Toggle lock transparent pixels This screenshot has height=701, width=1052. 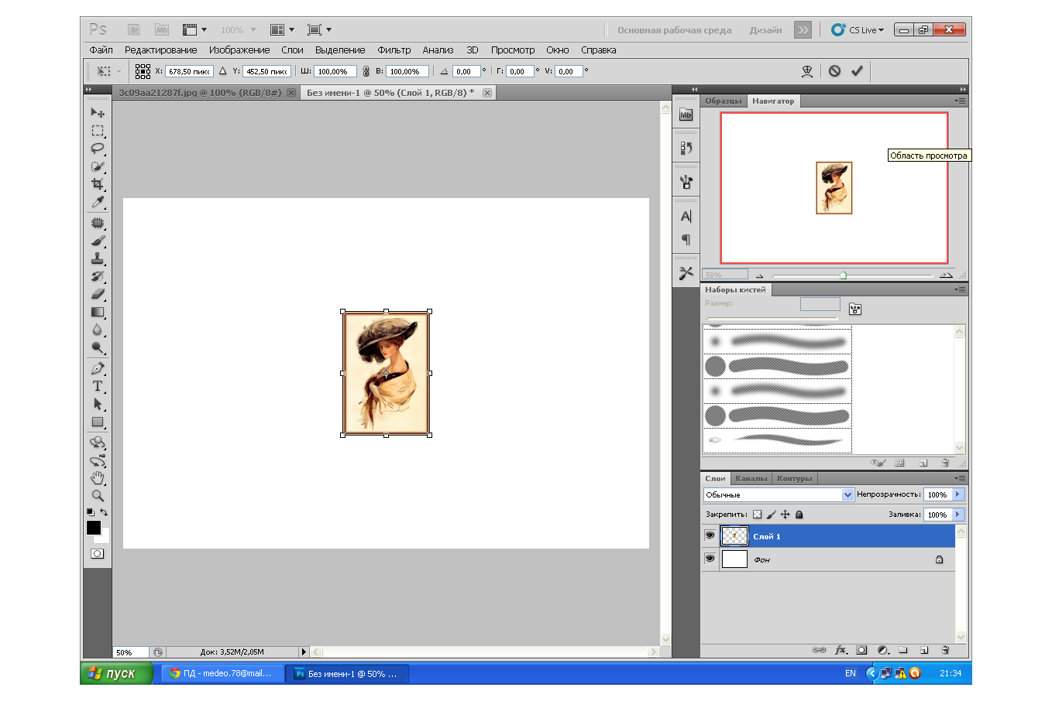(757, 515)
